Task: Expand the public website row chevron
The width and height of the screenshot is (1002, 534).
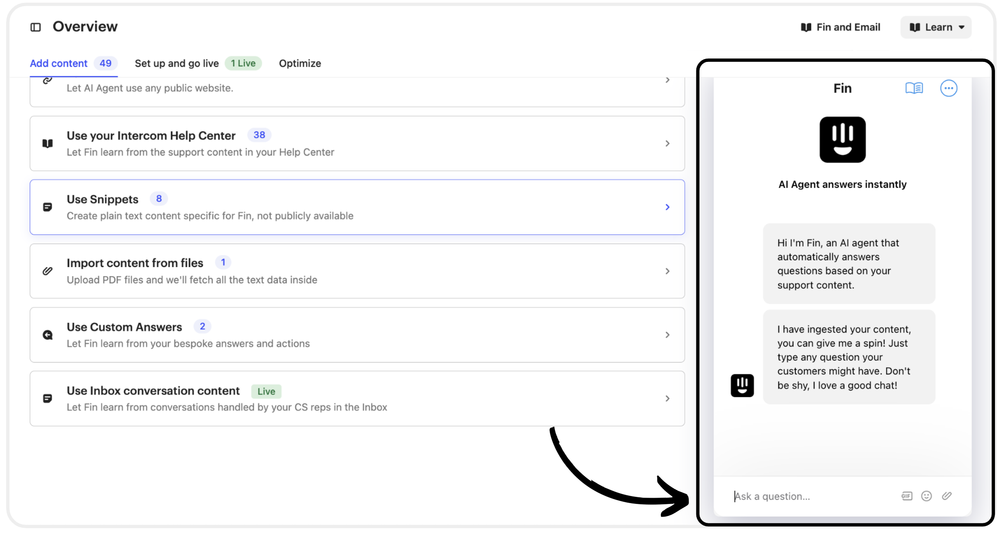Action: (667, 80)
